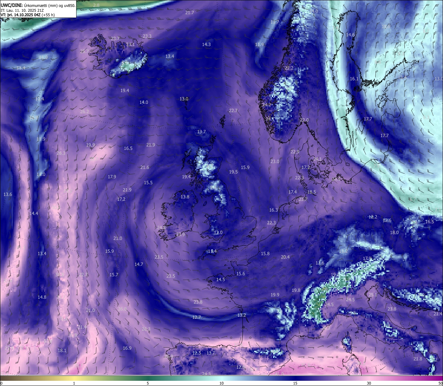Click the value 14.3 east of Iceland

(x=206, y=45)
